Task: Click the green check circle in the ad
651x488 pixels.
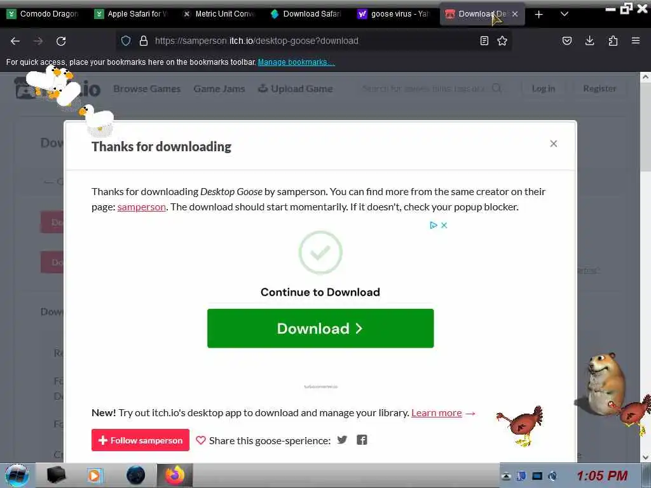Action: 320,252
